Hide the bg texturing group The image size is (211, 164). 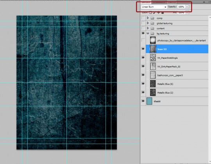[143, 33]
